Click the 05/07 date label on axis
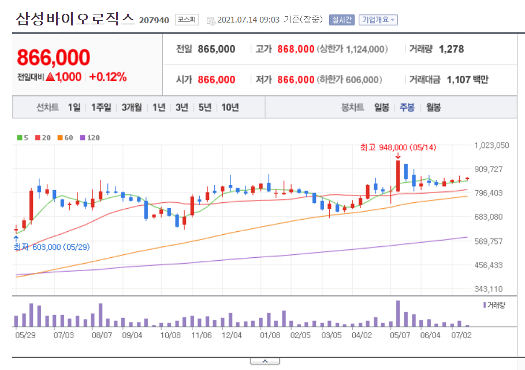 click(400, 335)
